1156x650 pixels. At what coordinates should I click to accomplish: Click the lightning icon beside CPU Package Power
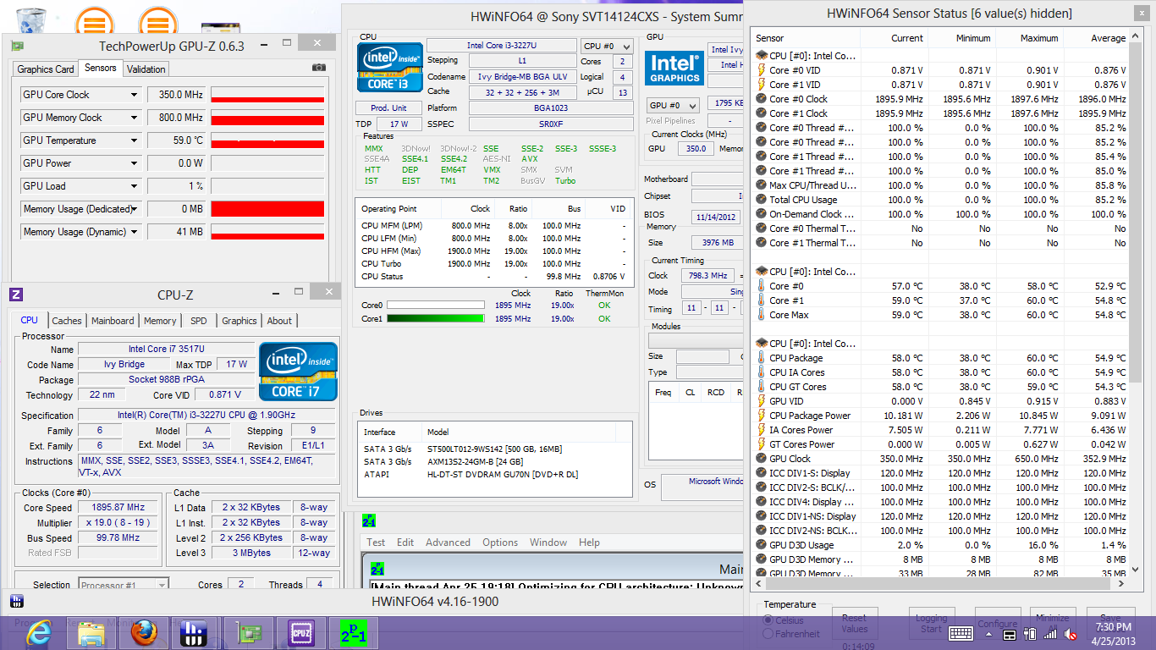pyautogui.click(x=762, y=416)
